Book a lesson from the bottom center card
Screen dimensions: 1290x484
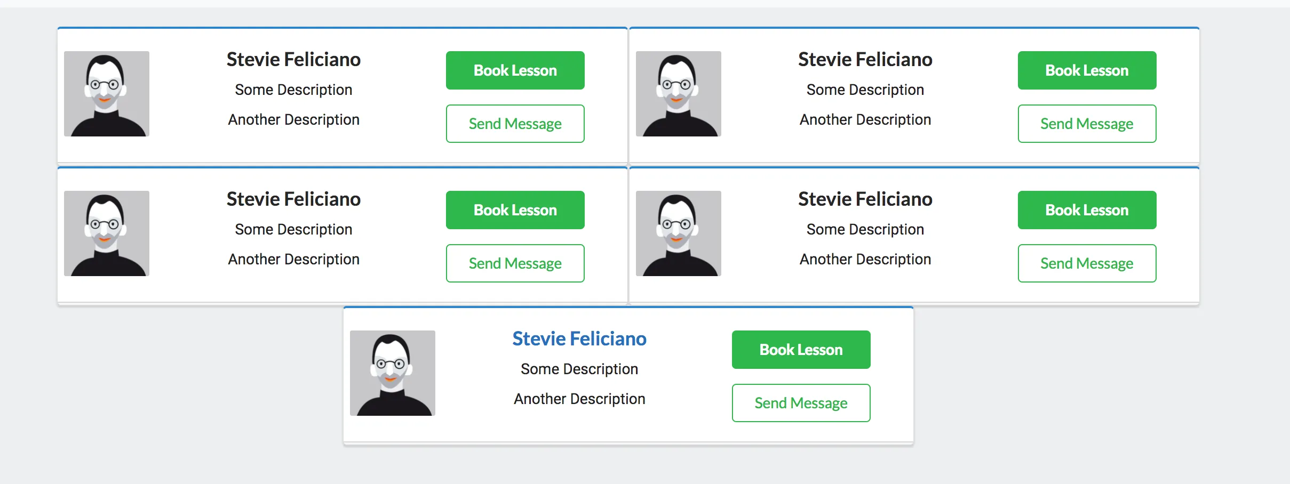801,350
